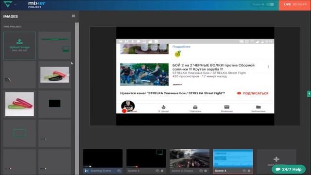
Task: Click the copy icon on Scene 4
Action: (x=244, y=171)
